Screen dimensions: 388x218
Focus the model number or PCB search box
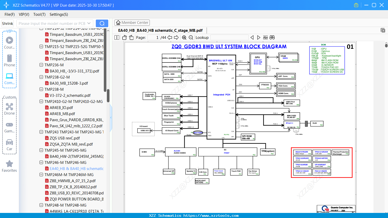point(52,23)
